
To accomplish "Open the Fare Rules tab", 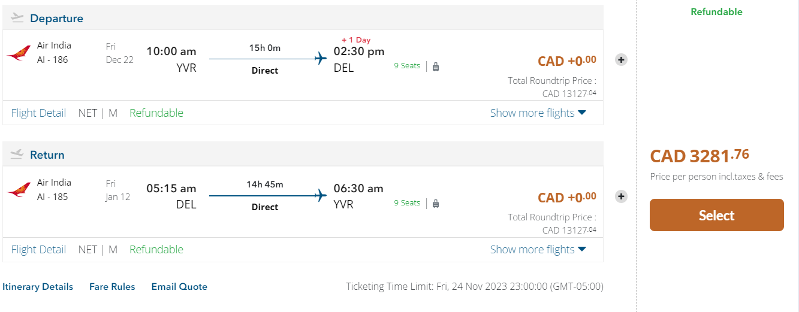I will tap(112, 287).
